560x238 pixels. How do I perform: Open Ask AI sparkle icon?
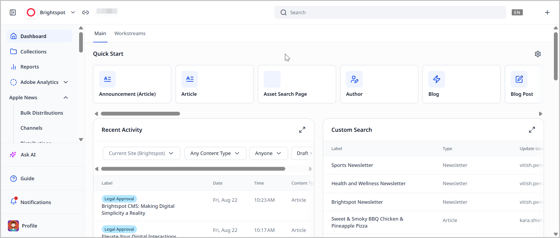click(13, 155)
